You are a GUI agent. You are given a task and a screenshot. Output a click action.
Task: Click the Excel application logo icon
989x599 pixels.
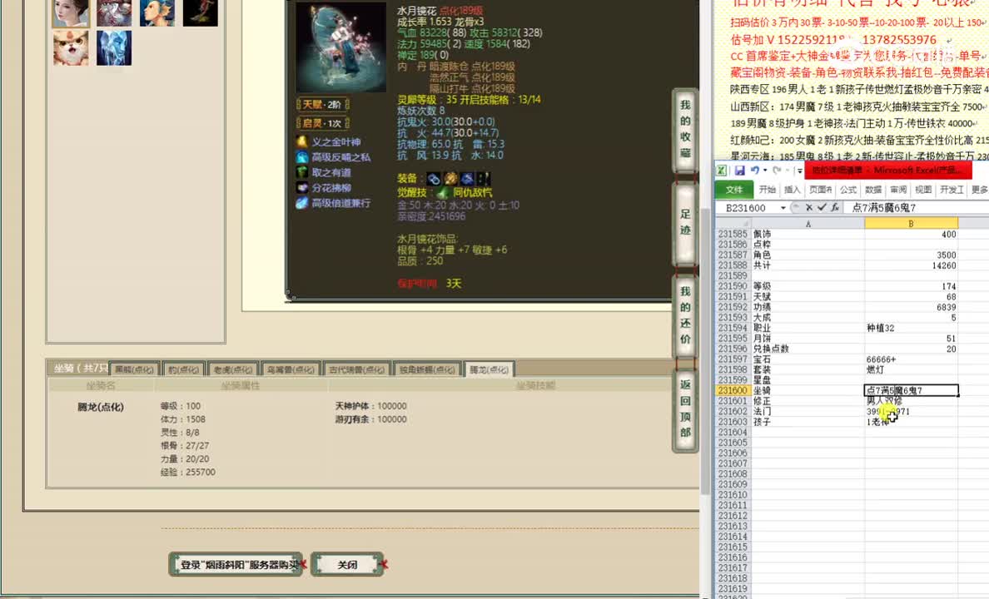[723, 171]
